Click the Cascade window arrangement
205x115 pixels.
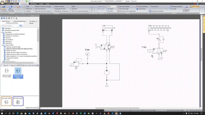[174, 9]
